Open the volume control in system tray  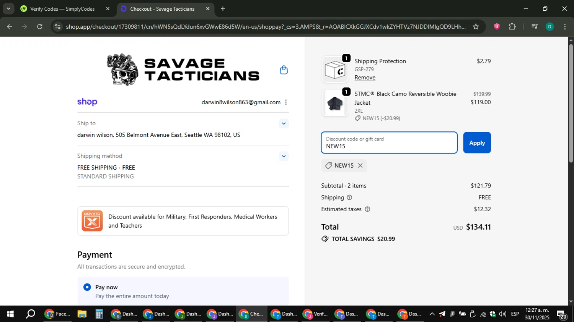pos(502,314)
